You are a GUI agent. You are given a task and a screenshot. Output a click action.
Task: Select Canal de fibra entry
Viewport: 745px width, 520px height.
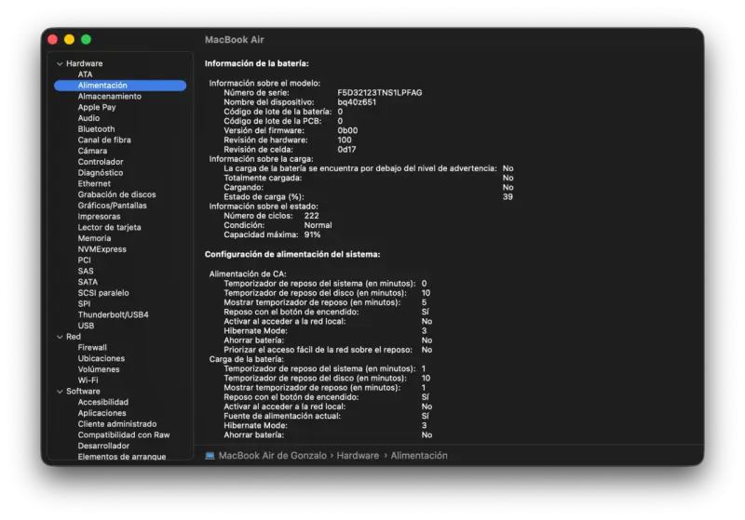104,140
